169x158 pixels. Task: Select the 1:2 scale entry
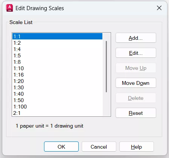[x=57, y=43]
